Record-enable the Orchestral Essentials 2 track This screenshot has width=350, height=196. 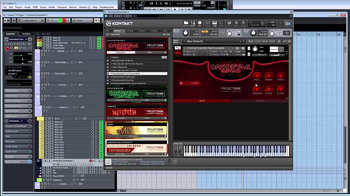(x=91, y=161)
